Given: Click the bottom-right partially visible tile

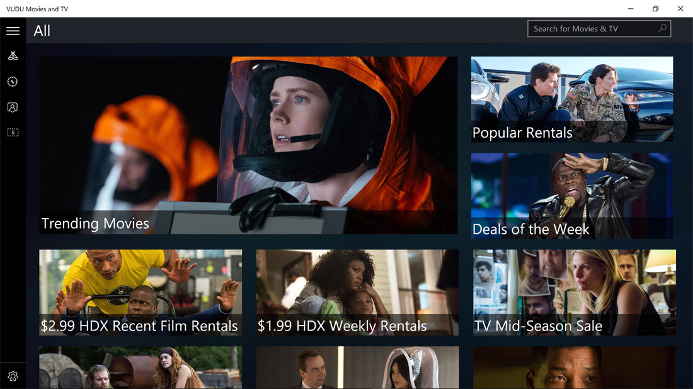Looking at the screenshot, I should (x=574, y=368).
